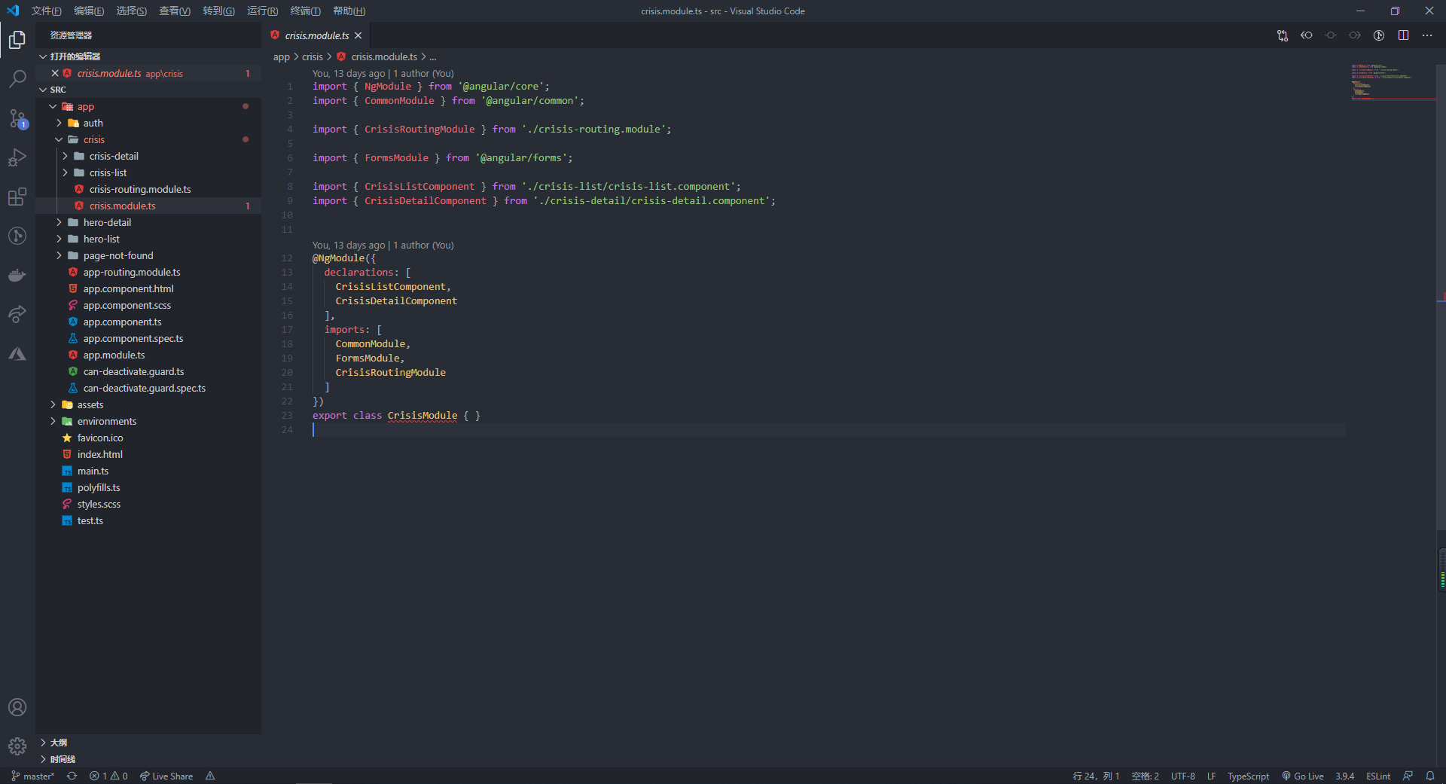
Task: Open the Azure triangle view icon
Action: point(17,353)
